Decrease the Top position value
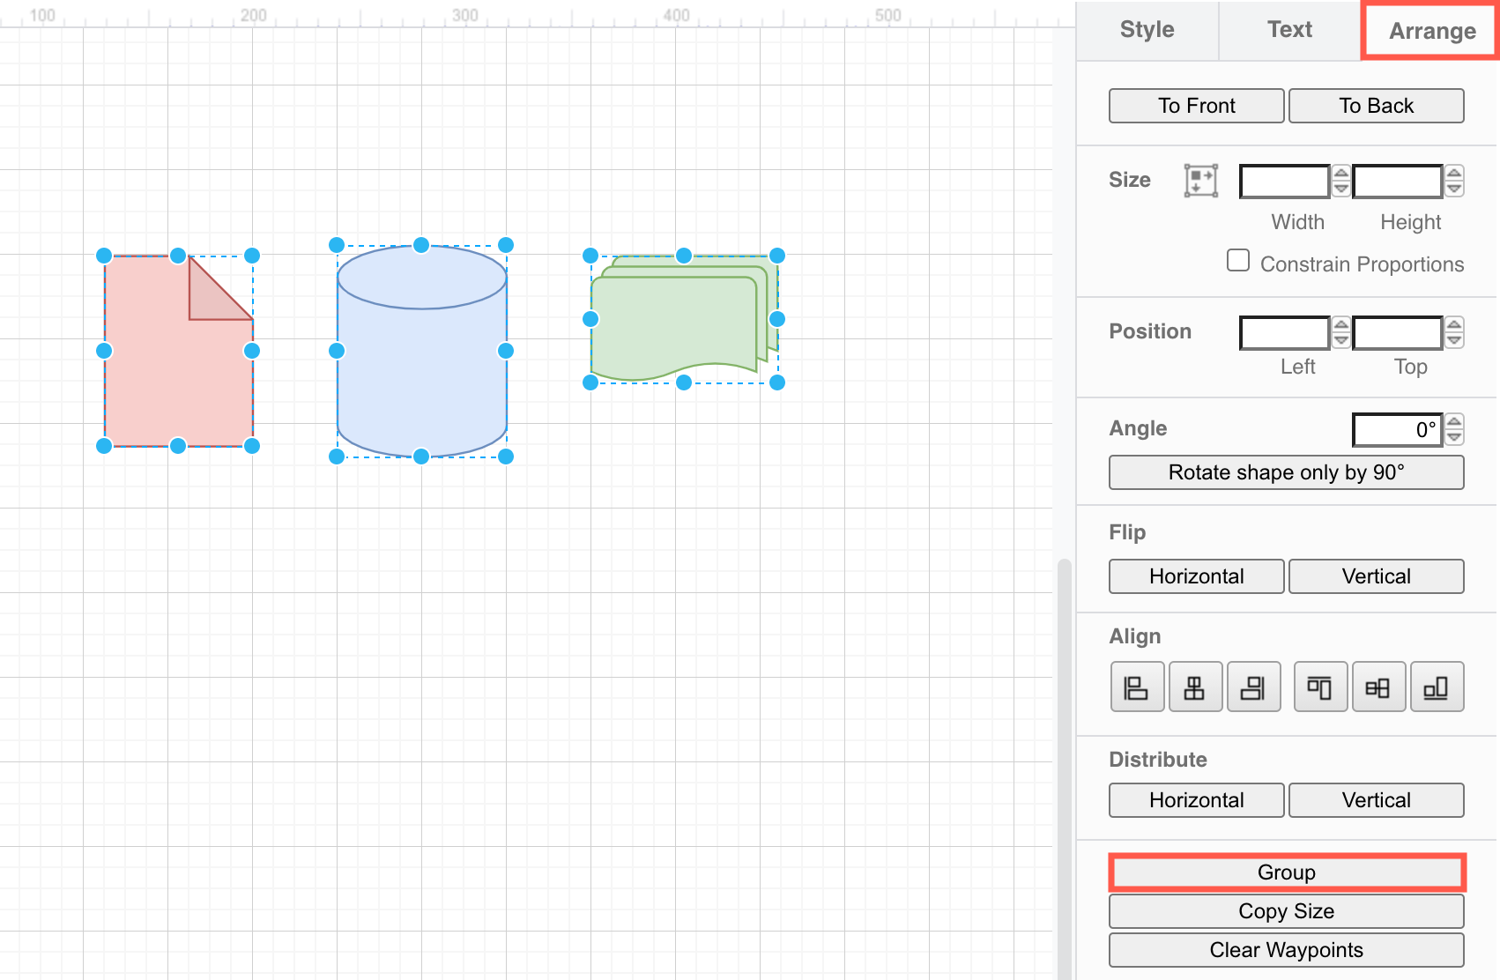1500x980 pixels. pos(1455,338)
